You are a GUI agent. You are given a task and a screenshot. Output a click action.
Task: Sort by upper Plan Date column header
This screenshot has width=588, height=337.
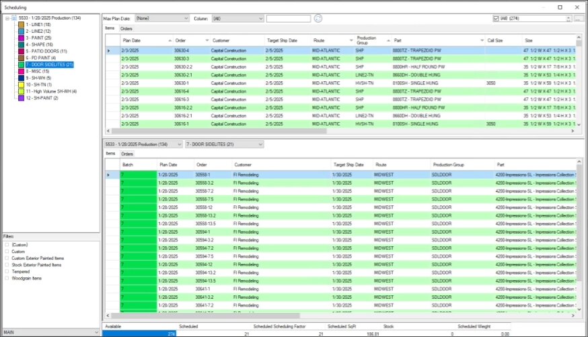(146, 40)
